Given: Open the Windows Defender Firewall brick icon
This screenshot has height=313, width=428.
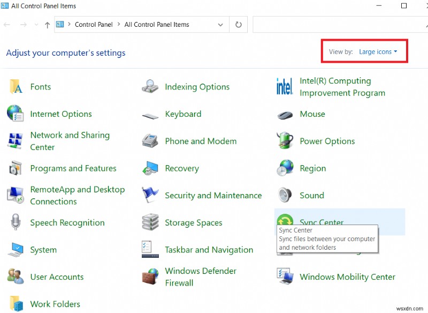Looking at the screenshot, I should pyautogui.click(x=150, y=277).
